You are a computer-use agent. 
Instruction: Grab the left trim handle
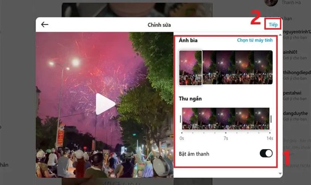click(180, 119)
